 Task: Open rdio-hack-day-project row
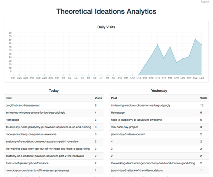point(159,127)
